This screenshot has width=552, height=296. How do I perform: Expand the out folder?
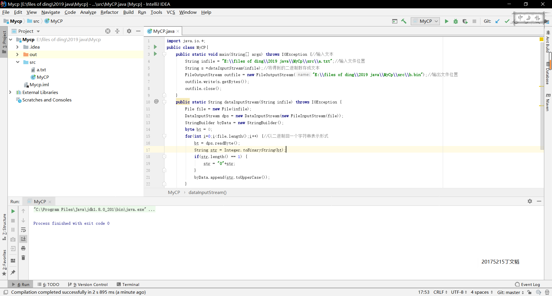(x=18, y=54)
